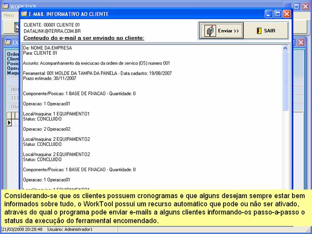Click line 'De: NOME DA EMPRESA'
Image resolution: width=312 pixels, height=234 pixels.
click(47, 48)
